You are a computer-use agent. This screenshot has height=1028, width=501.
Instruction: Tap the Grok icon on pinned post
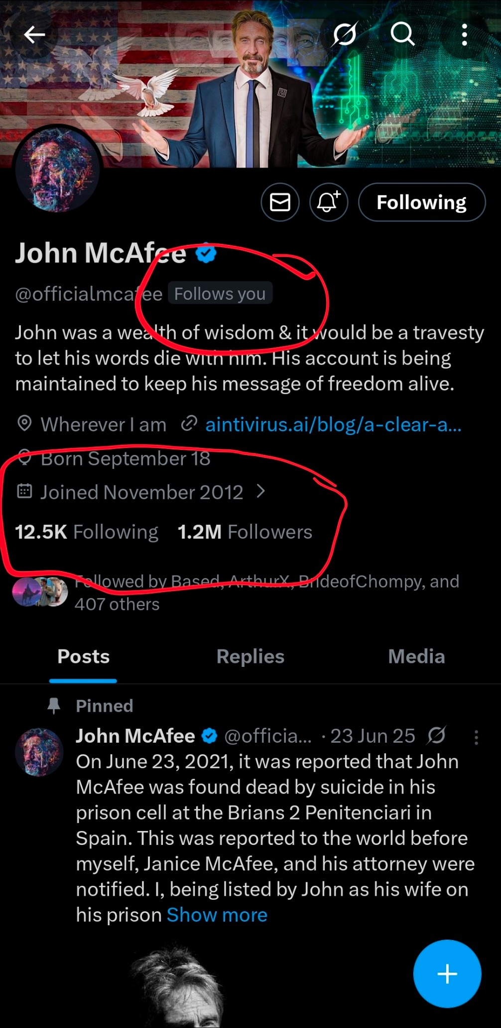(x=437, y=735)
